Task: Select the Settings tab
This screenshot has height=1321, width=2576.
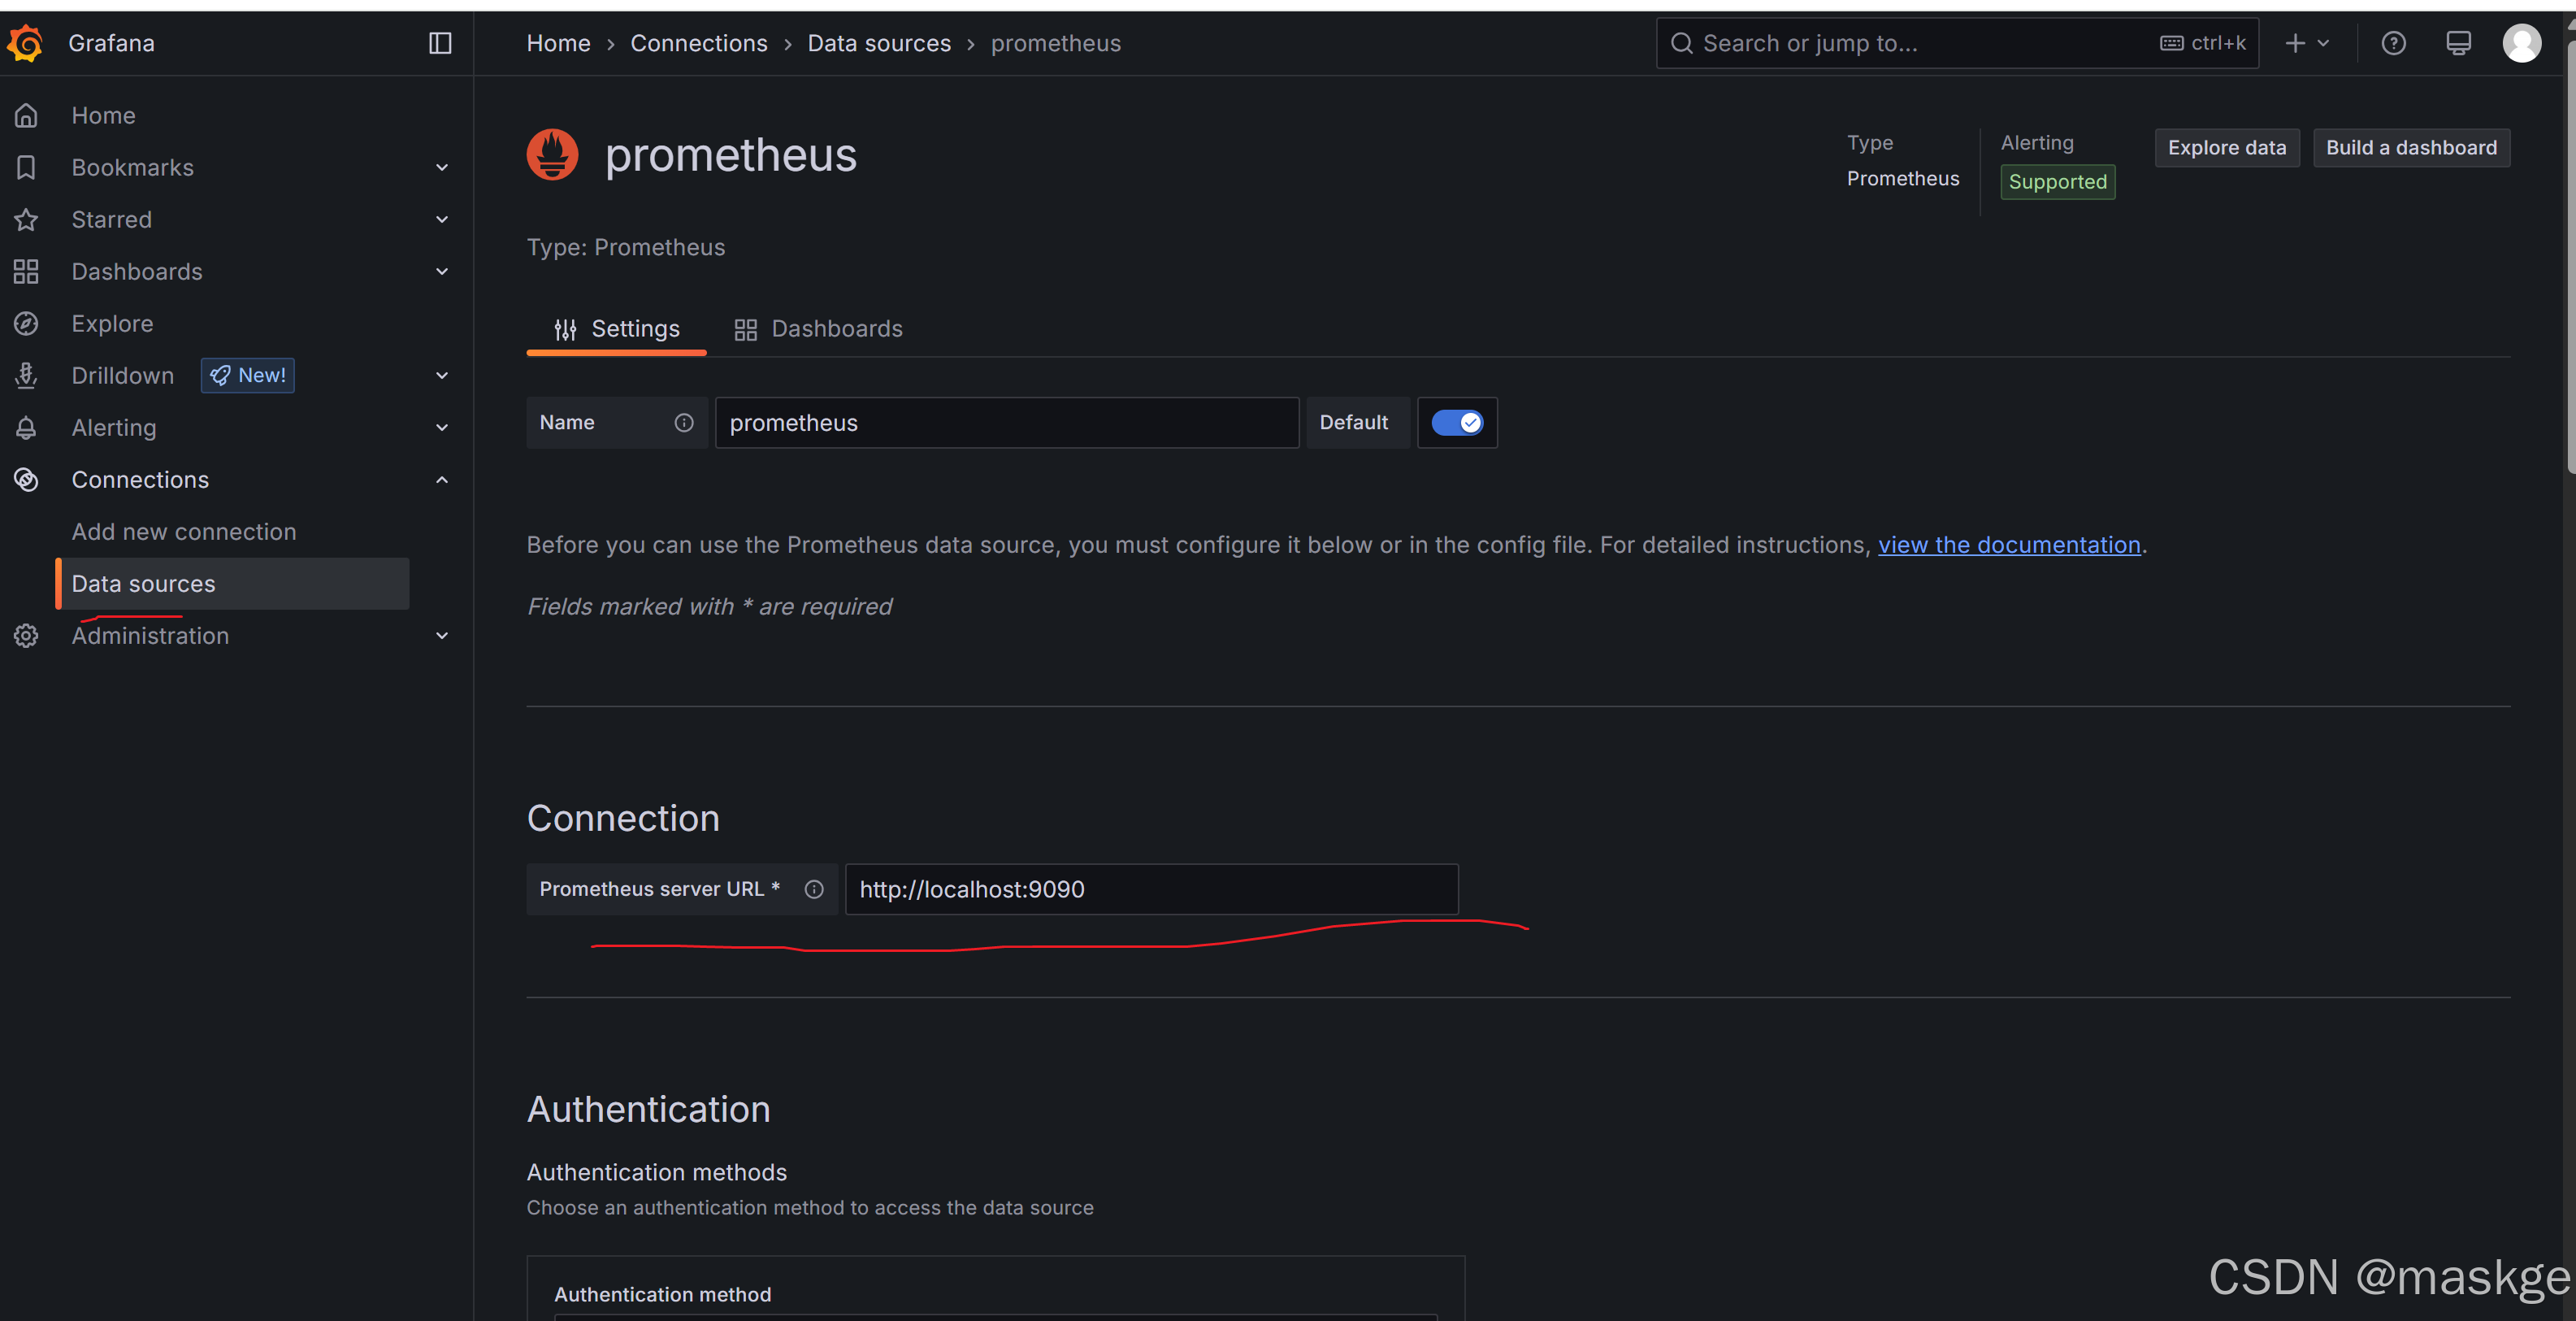Action: (616, 329)
